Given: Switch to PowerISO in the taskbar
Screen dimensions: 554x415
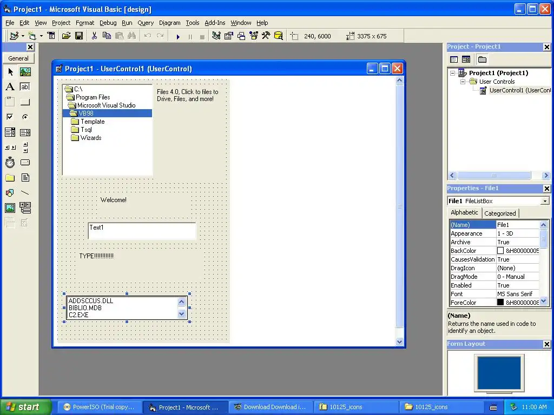Looking at the screenshot, I should [100, 407].
